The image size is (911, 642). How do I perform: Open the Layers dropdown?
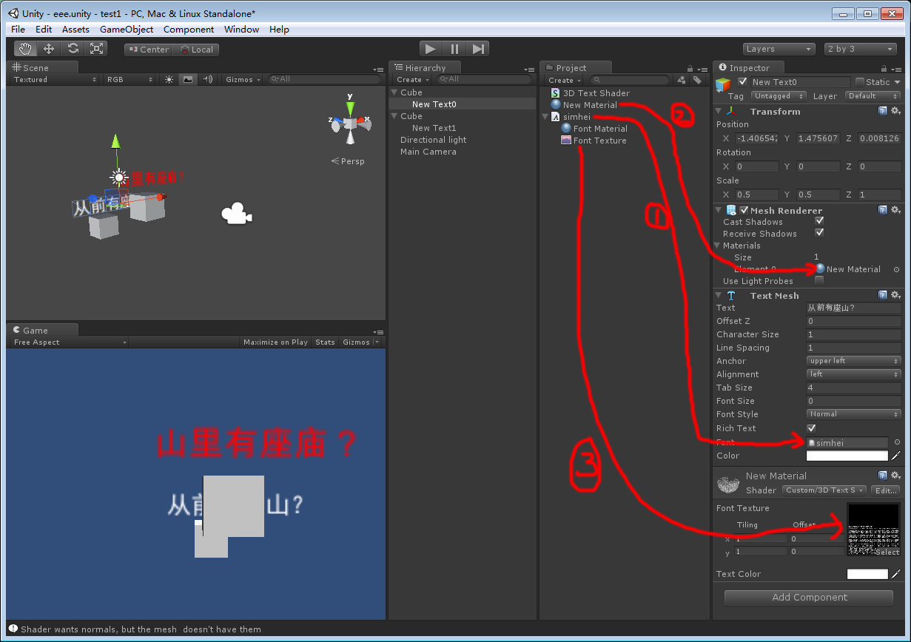pos(779,48)
